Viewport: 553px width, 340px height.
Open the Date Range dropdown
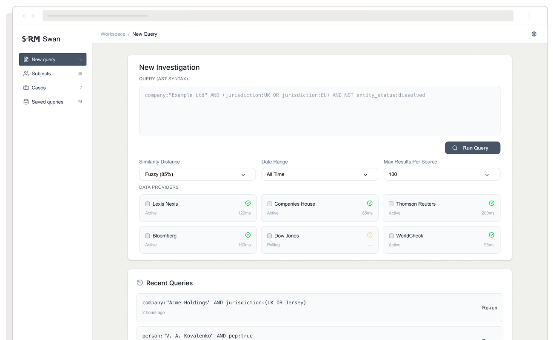(x=319, y=174)
